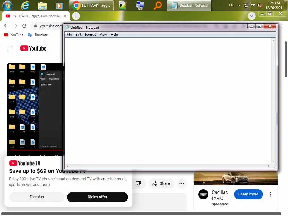
Task: Open the Translate bookmark
Action: 38,35
